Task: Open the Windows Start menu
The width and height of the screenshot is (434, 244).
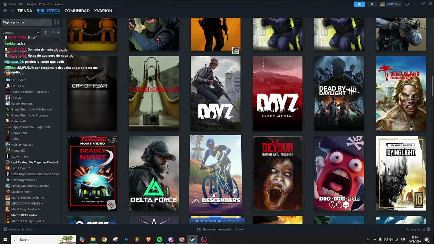Action: point(5,240)
